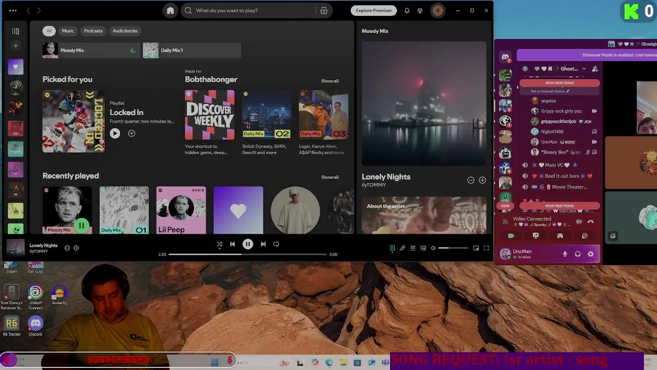Select the Podcasts filter chip
The height and width of the screenshot is (370, 657).
point(93,31)
